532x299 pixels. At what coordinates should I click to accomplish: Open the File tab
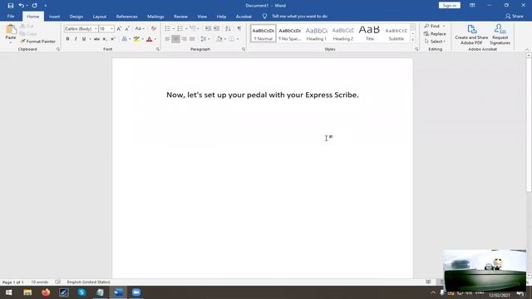11,17
